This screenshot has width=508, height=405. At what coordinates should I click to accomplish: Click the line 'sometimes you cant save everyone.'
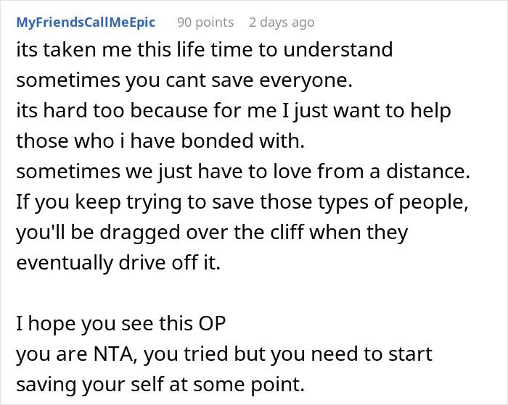pos(184,81)
